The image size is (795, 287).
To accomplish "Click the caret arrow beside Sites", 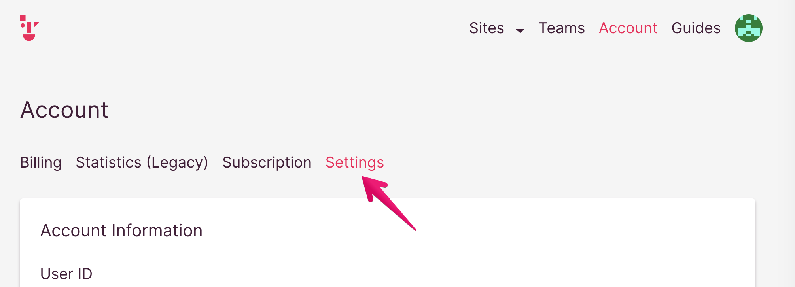I will tap(520, 30).
